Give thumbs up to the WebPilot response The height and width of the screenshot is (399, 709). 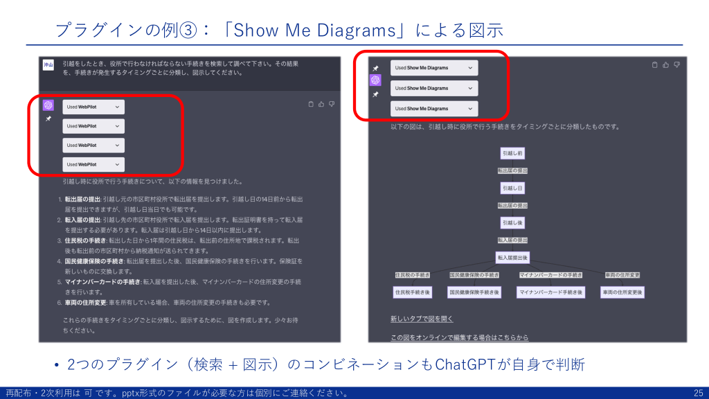[321, 104]
